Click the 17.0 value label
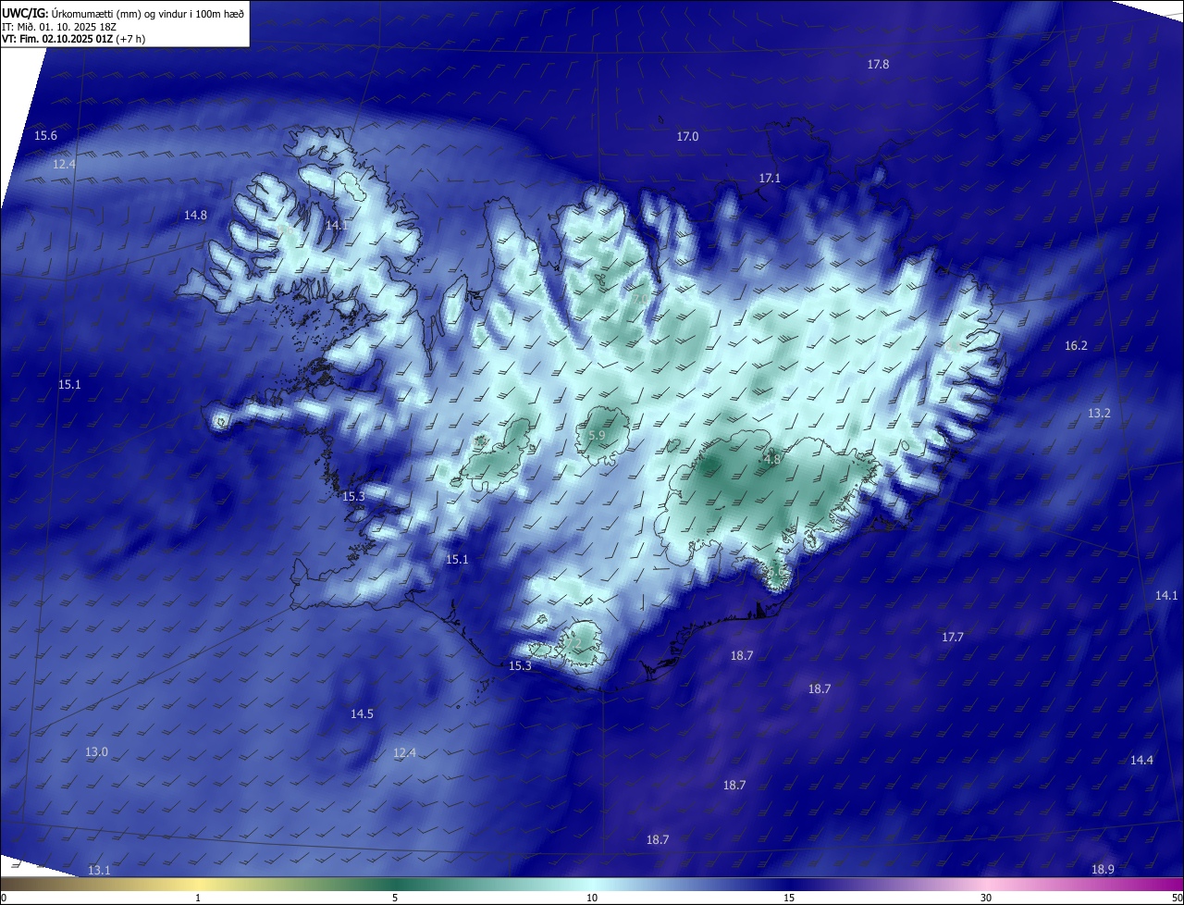The image size is (1184, 905). pyautogui.click(x=687, y=136)
